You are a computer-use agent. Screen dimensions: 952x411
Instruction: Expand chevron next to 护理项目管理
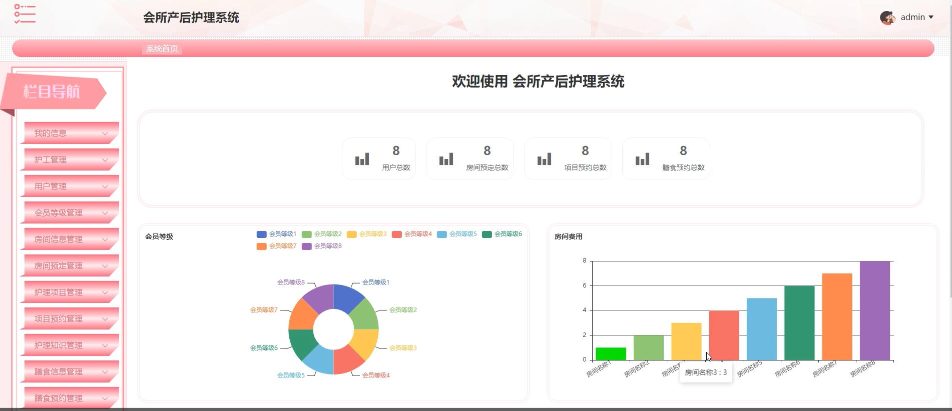(105, 292)
